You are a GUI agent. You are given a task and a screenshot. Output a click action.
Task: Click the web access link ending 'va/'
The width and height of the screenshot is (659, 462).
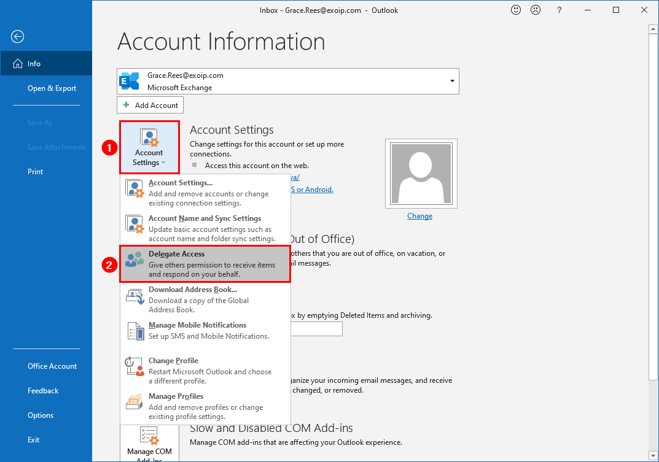point(295,178)
